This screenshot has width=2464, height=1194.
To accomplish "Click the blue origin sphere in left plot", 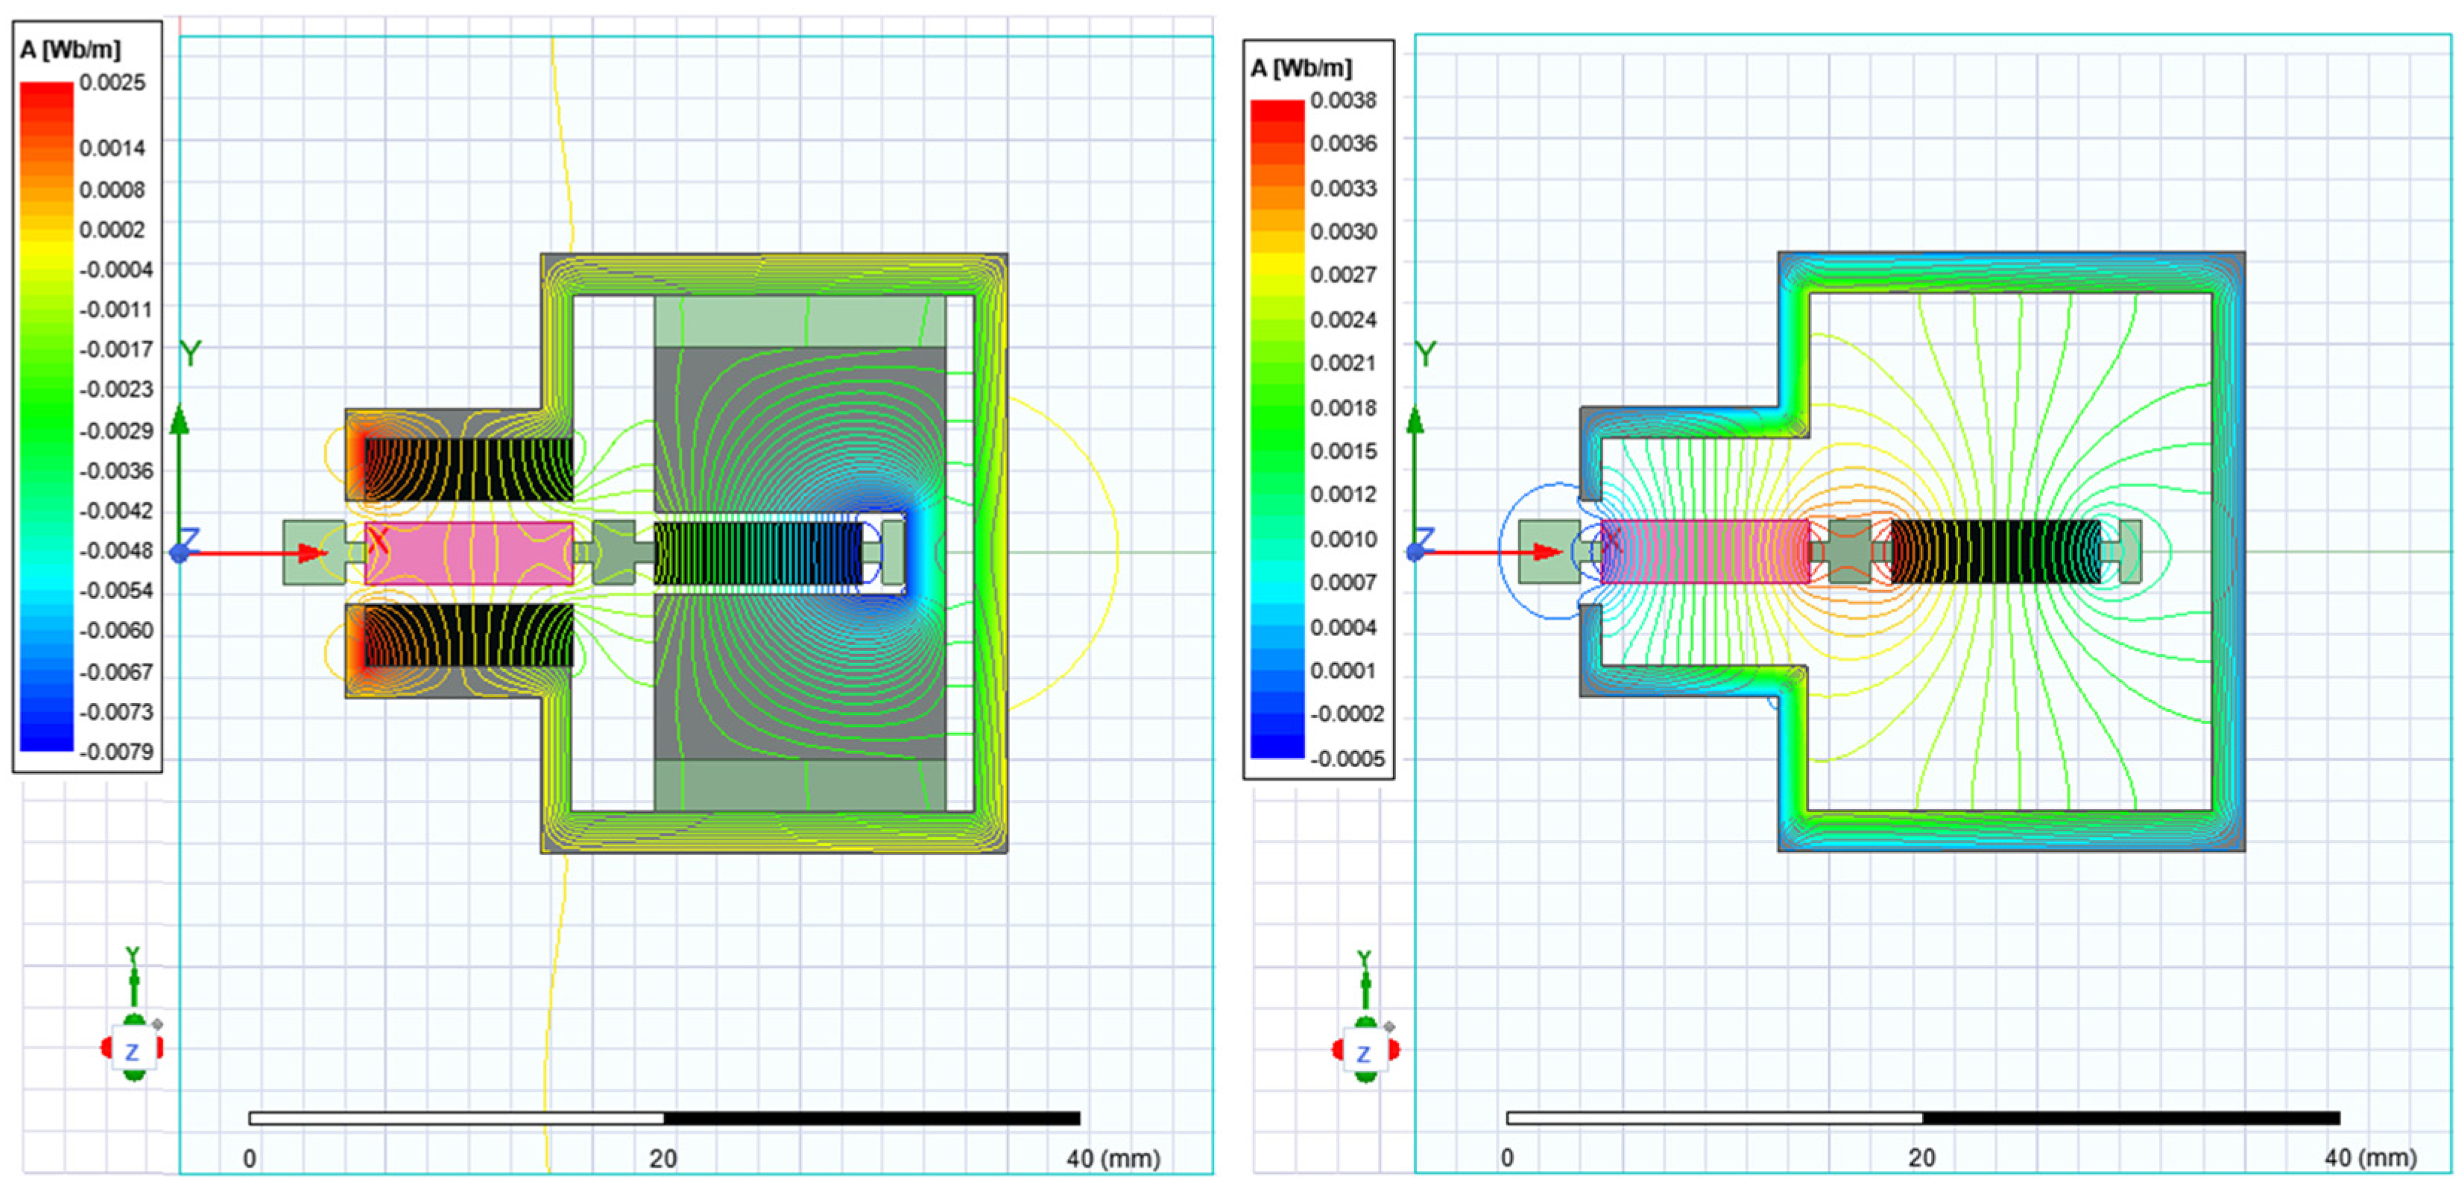I will coord(179,553).
